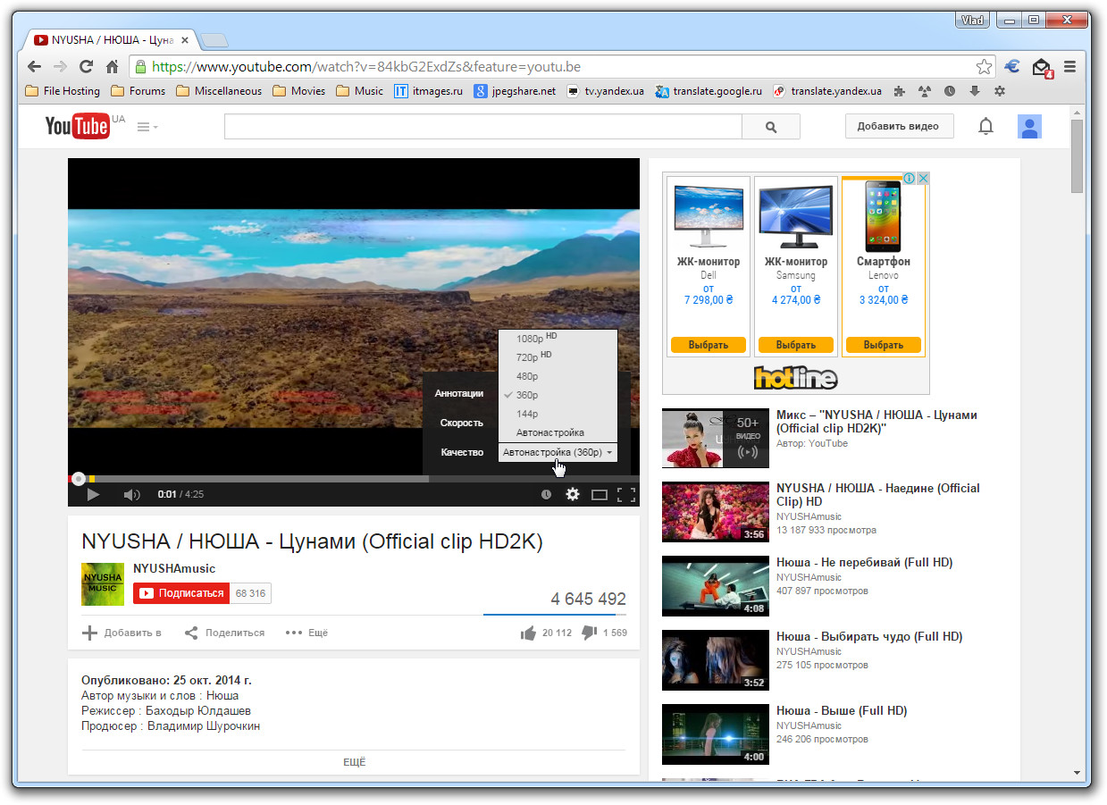Bookmark this page with the star icon
The image size is (1107, 805).
984,66
